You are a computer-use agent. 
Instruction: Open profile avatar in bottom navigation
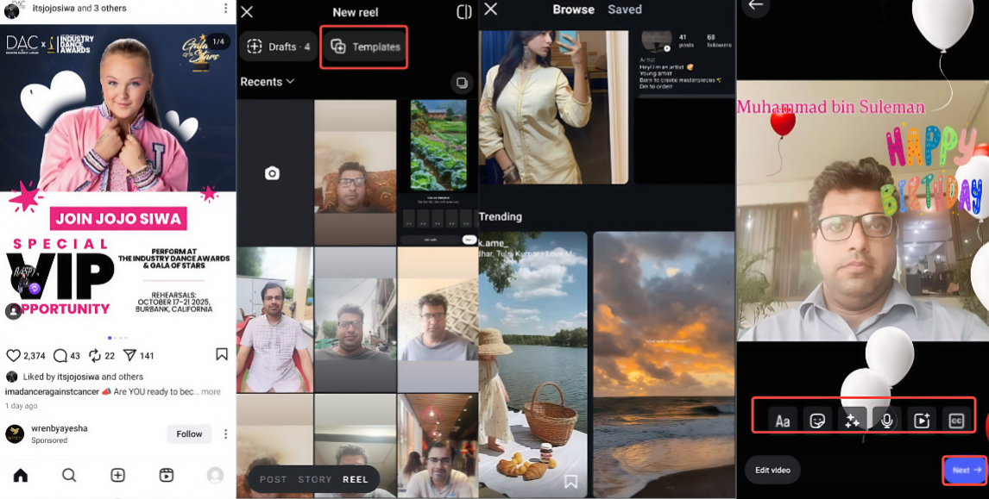[215, 475]
